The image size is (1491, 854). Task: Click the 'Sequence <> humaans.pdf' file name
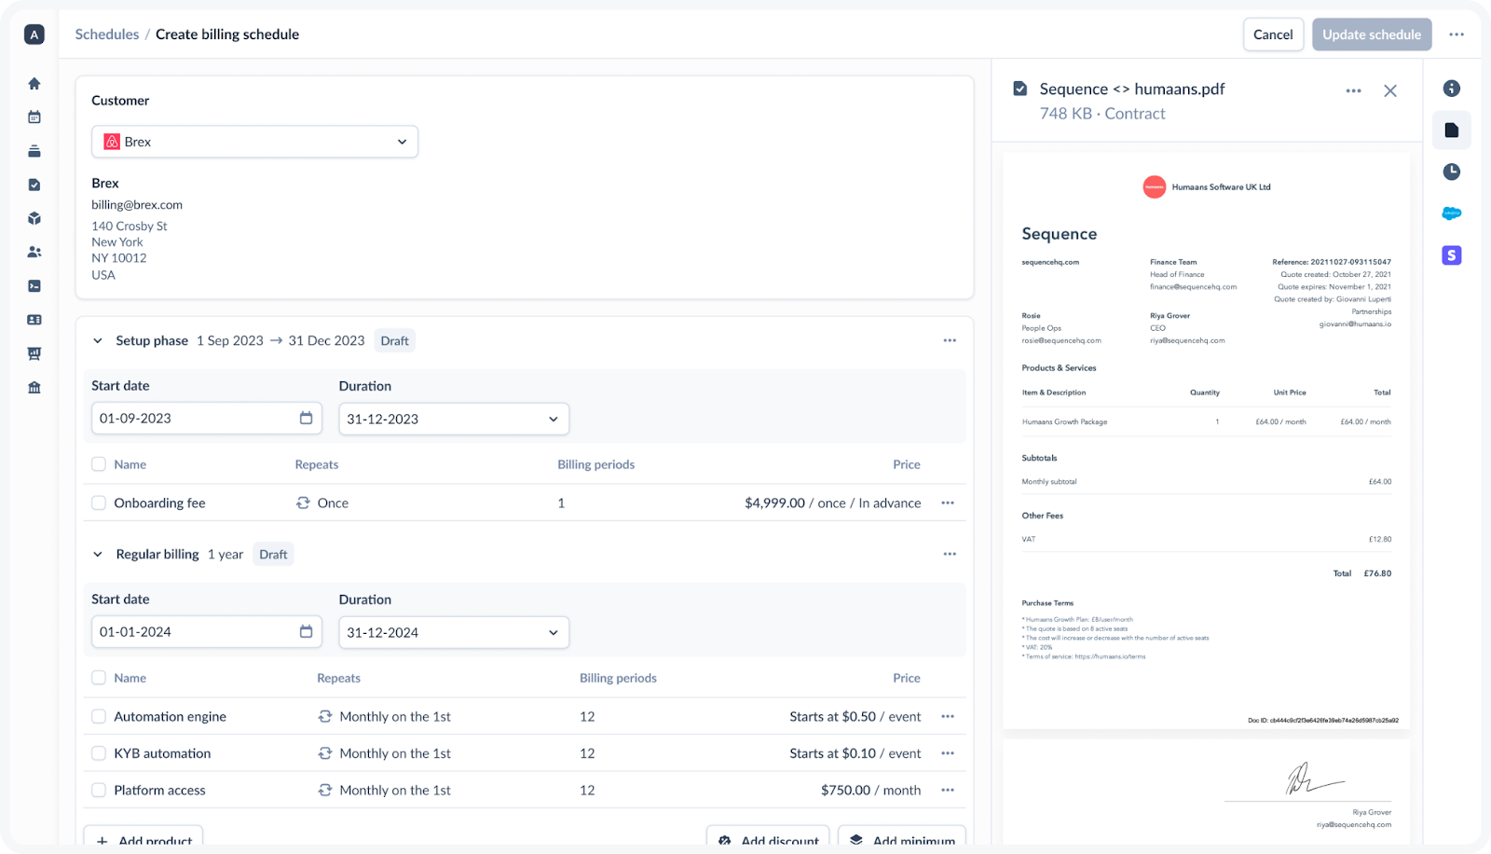(x=1132, y=89)
